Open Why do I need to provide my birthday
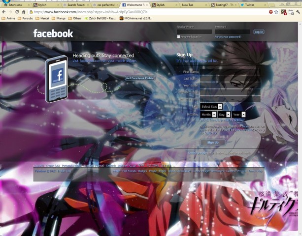The height and width of the screenshot is (236, 302). coord(223,120)
